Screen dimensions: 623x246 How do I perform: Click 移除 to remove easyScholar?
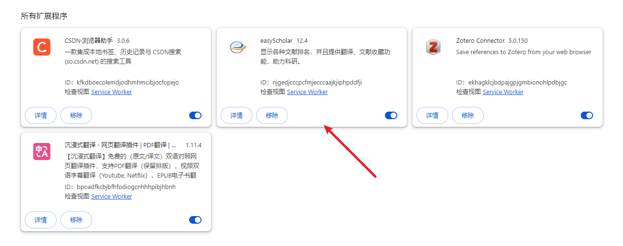coord(272,115)
